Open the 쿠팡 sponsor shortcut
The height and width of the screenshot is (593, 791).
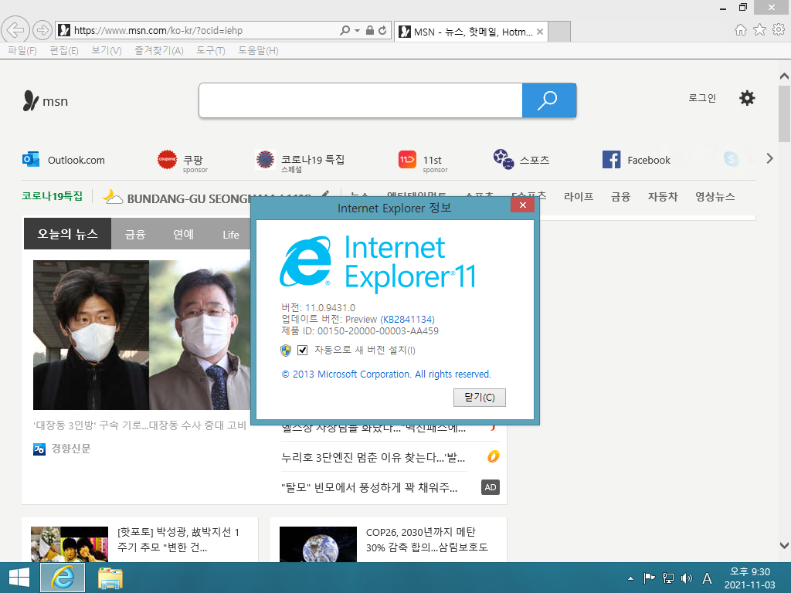[182, 161]
